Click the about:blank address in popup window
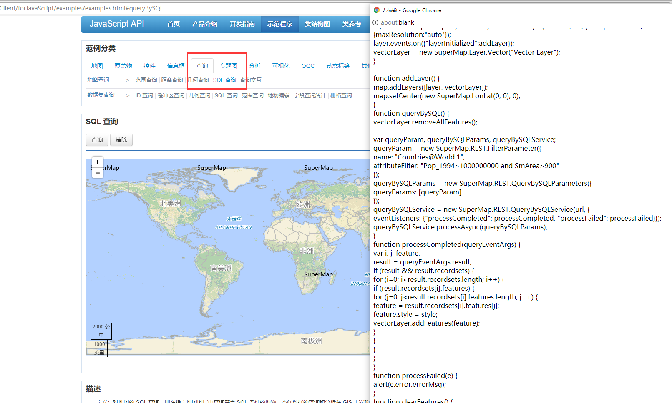 [x=397, y=22]
